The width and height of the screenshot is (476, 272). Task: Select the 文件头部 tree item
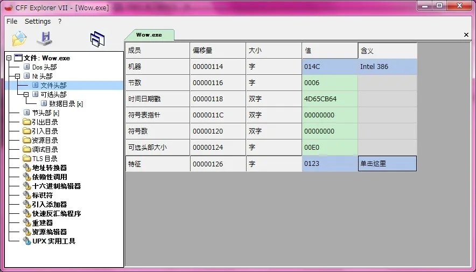pyautogui.click(x=53, y=85)
